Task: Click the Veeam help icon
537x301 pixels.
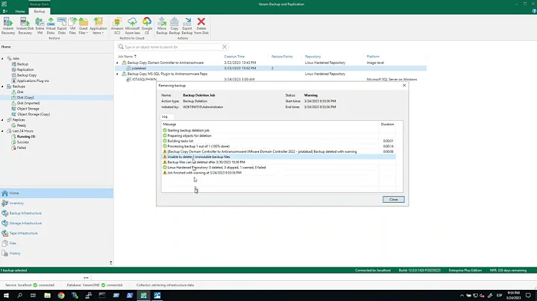Action: pos(534,11)
